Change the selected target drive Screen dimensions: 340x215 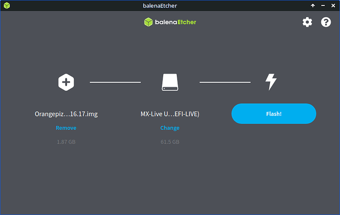coord(170,128)
